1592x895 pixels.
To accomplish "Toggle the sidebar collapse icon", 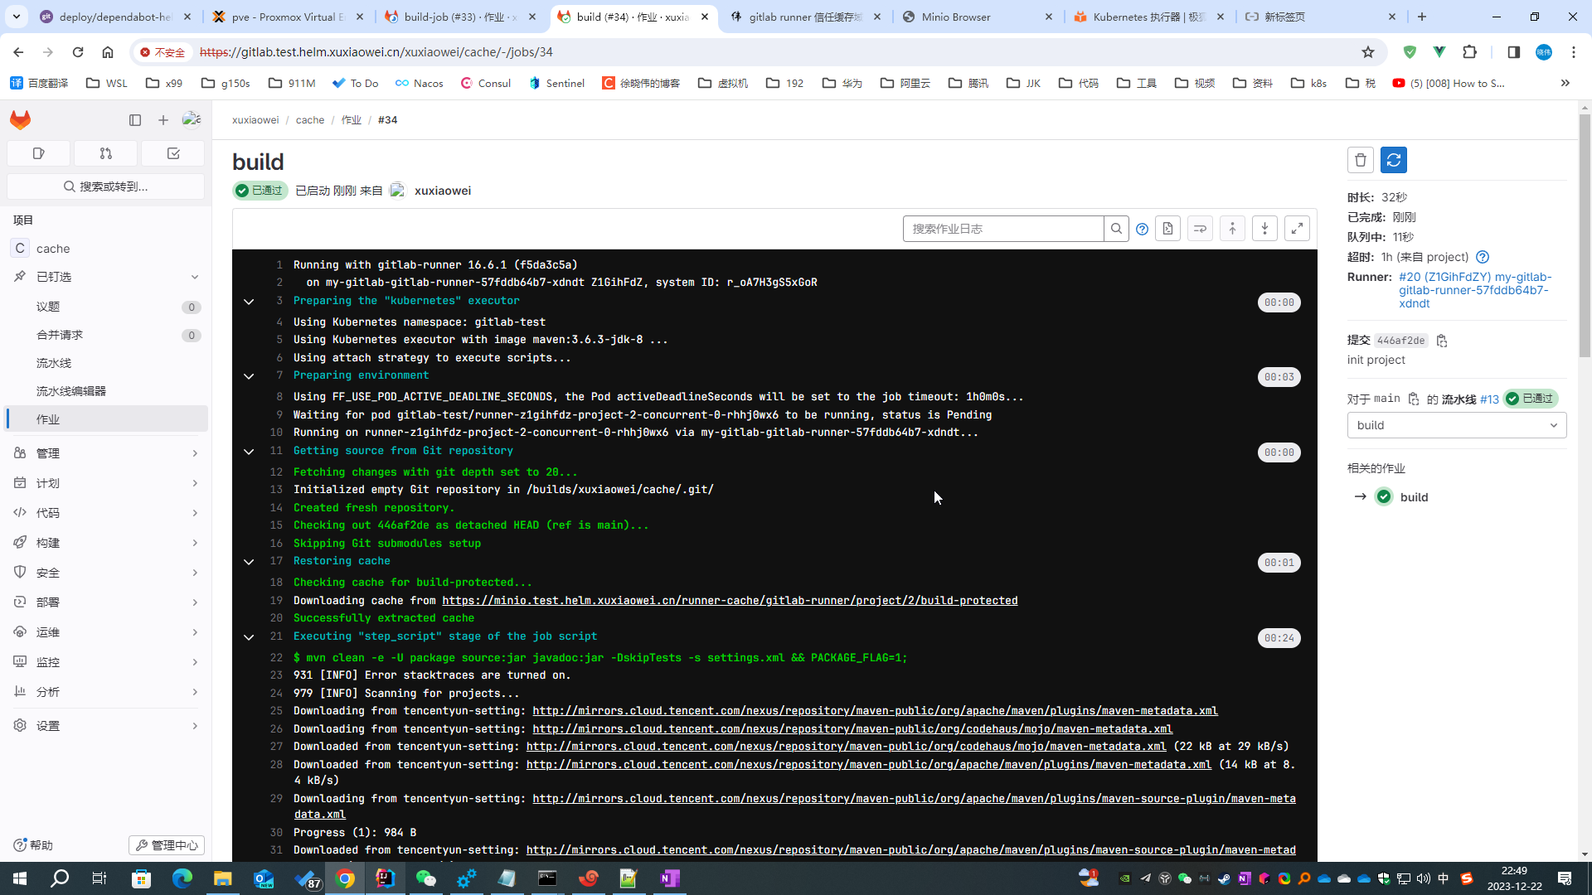I will [135, 120].
